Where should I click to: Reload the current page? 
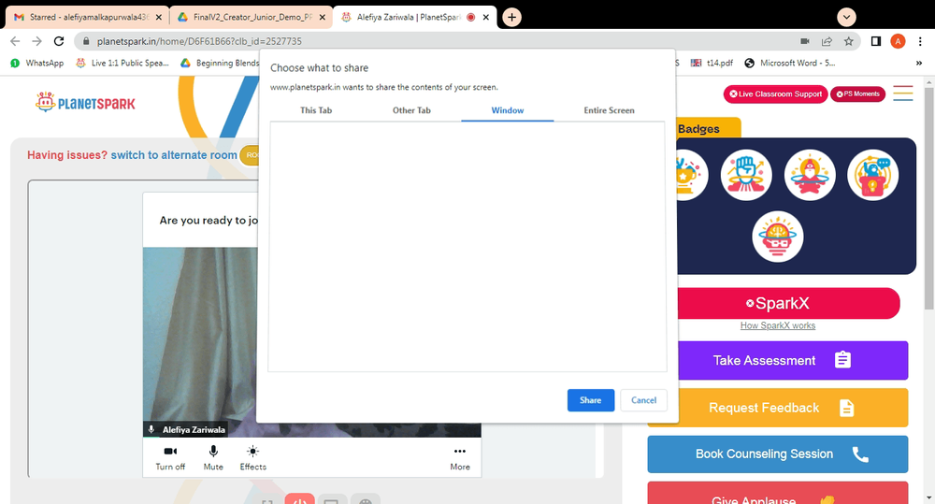[x=58, y=41]
